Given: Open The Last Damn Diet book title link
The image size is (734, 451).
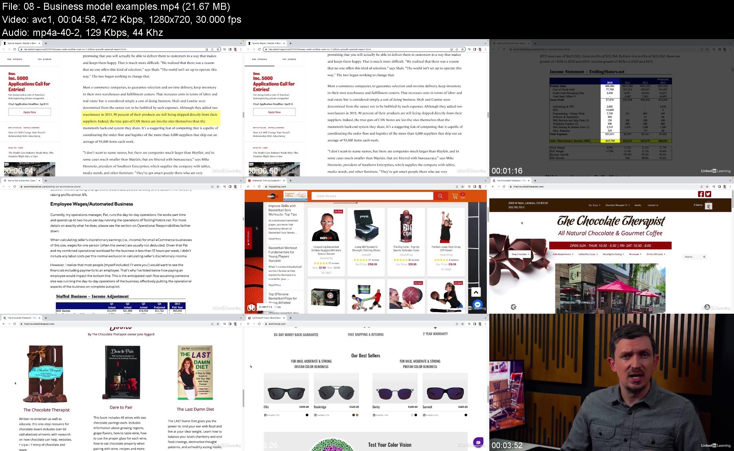Looking at the screenshot, I should [195, 409].
